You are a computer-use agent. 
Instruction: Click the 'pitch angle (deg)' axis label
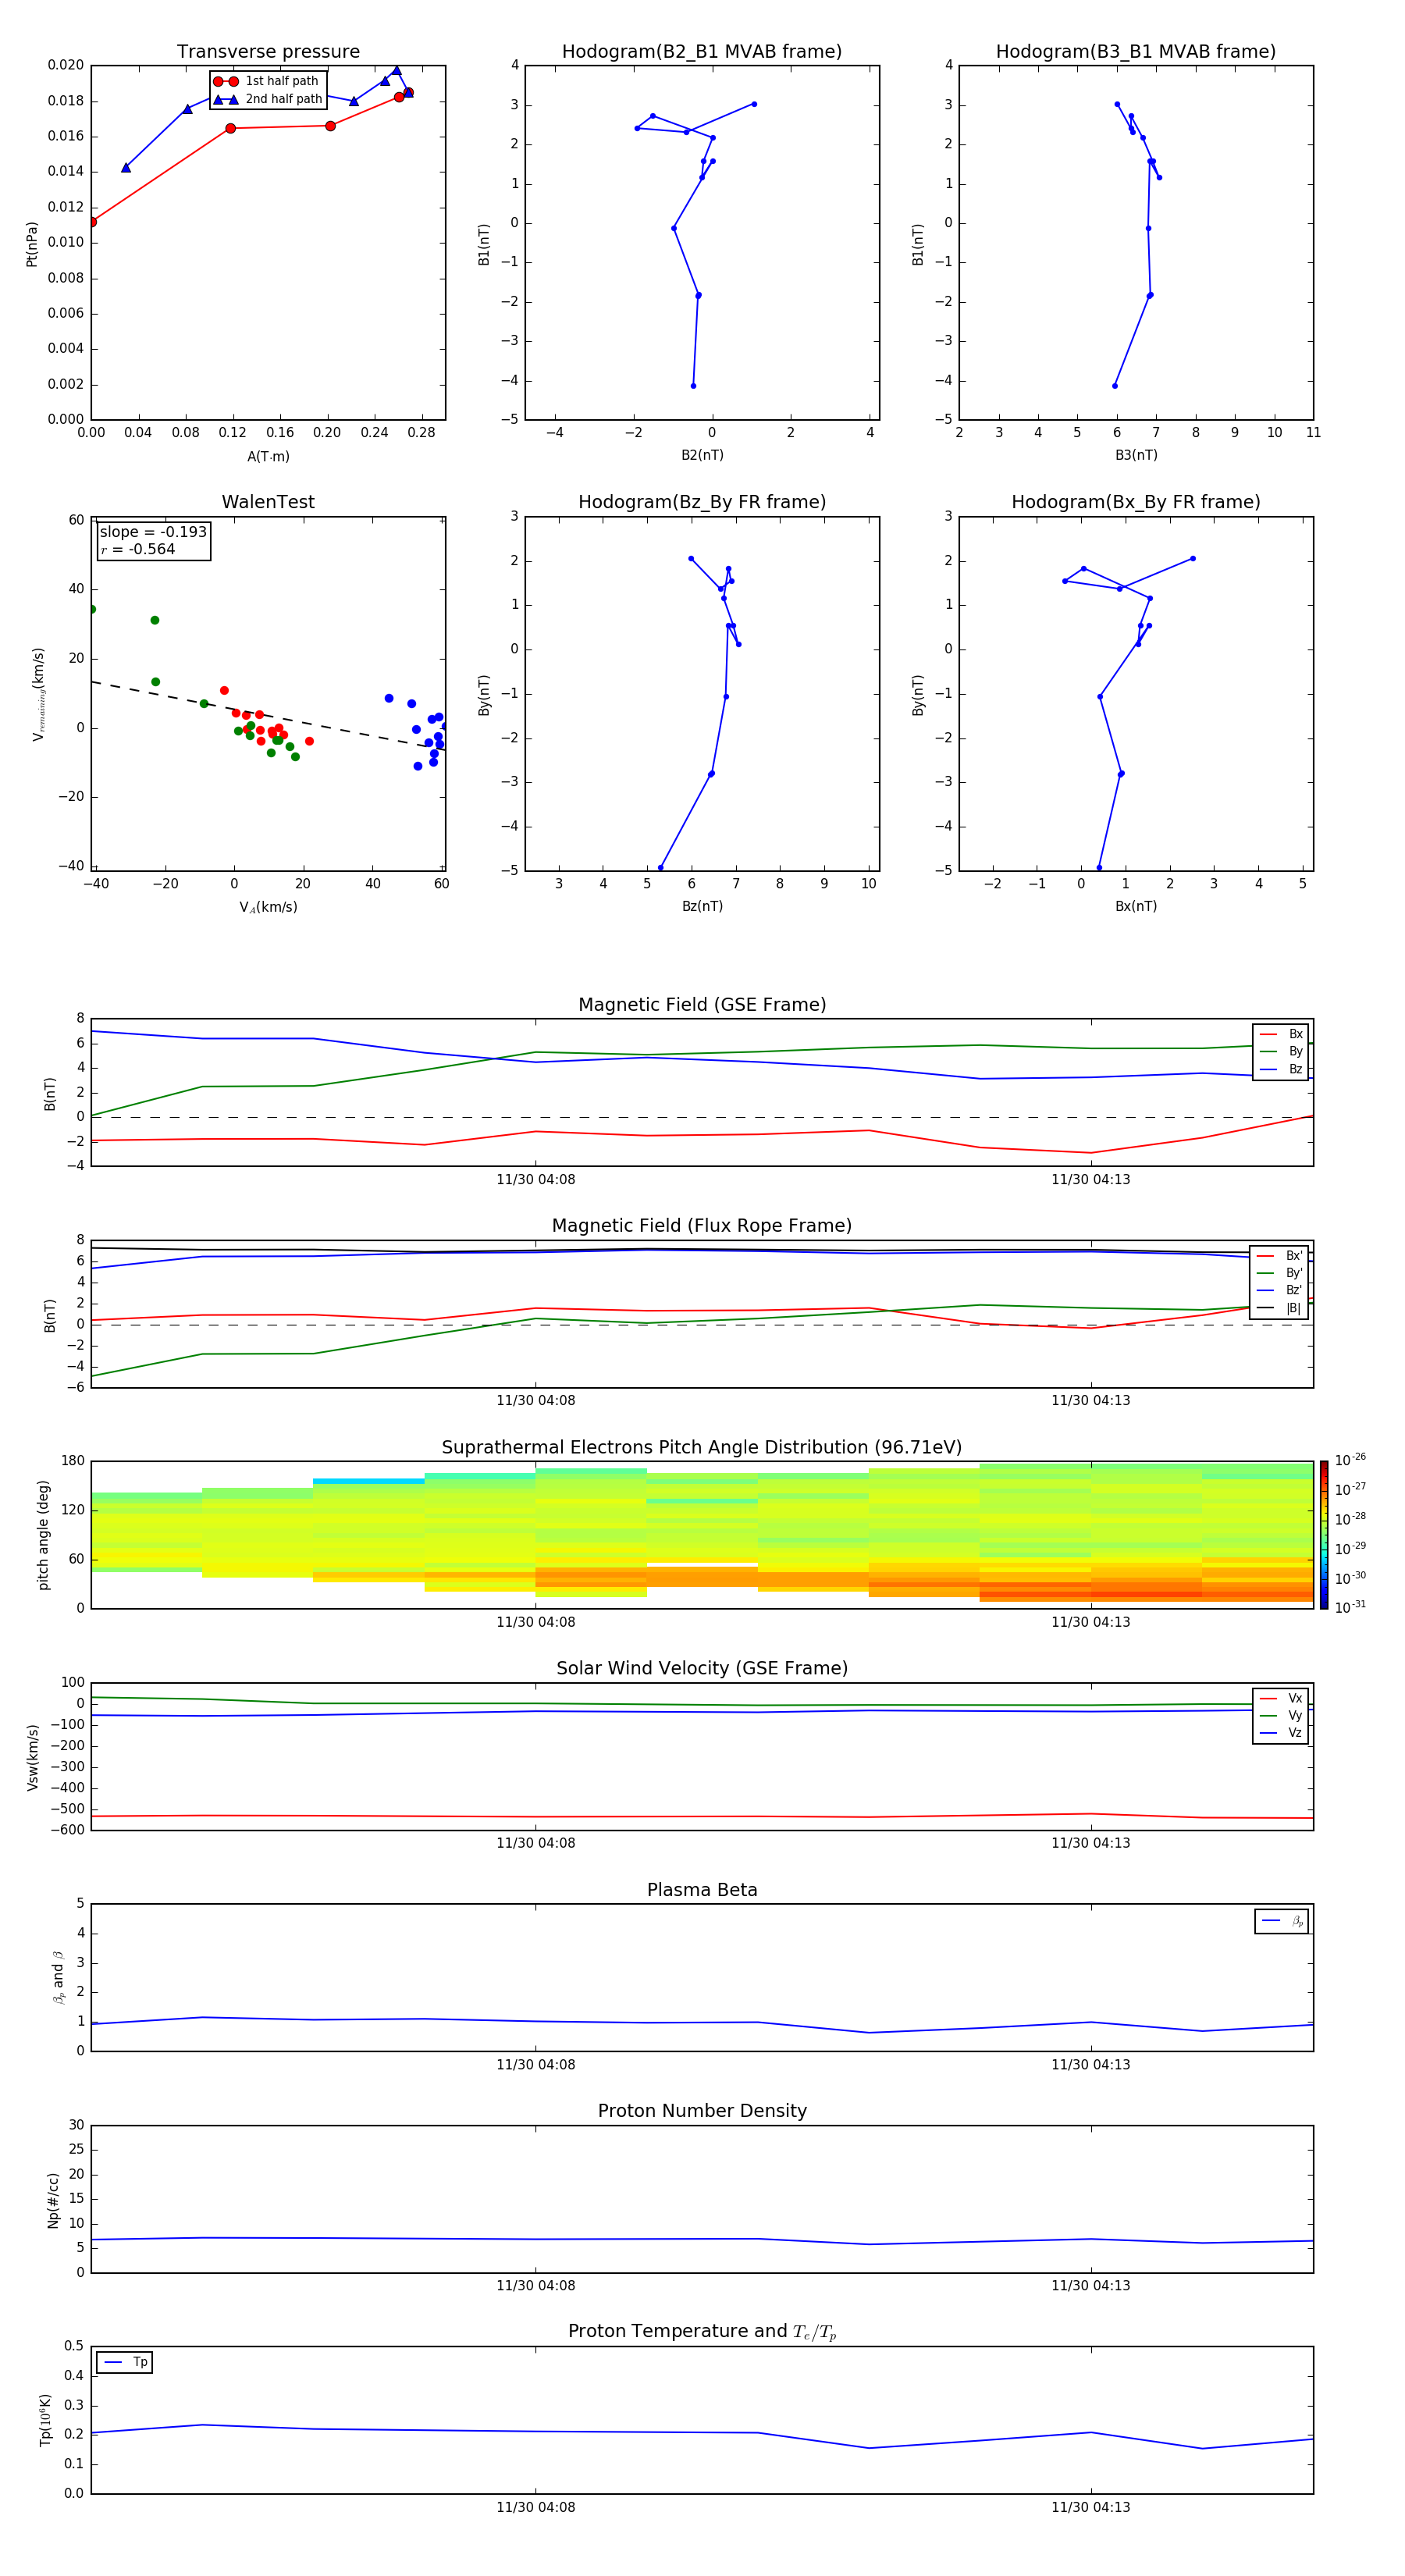click(43, 1535)
